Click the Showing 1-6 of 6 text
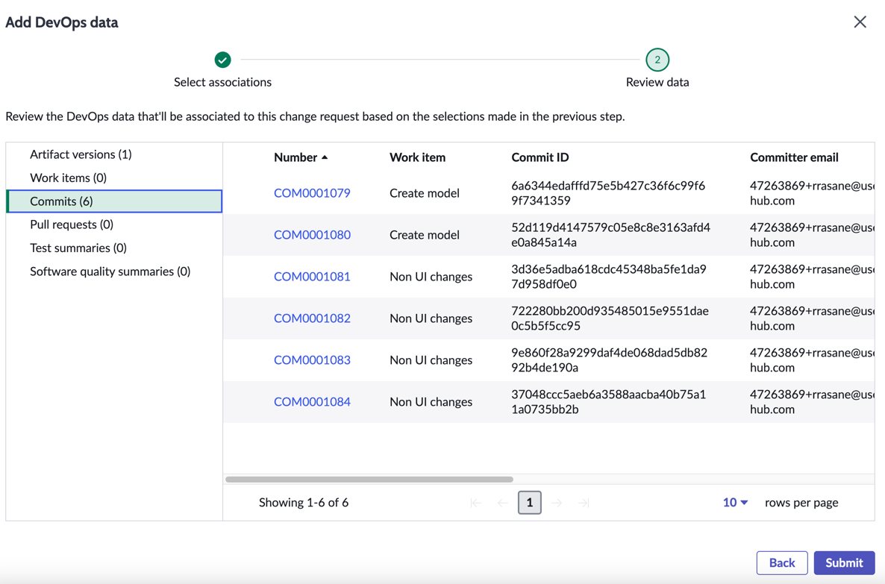The width and height of the screenshot is (885, 584). [304, 502]
